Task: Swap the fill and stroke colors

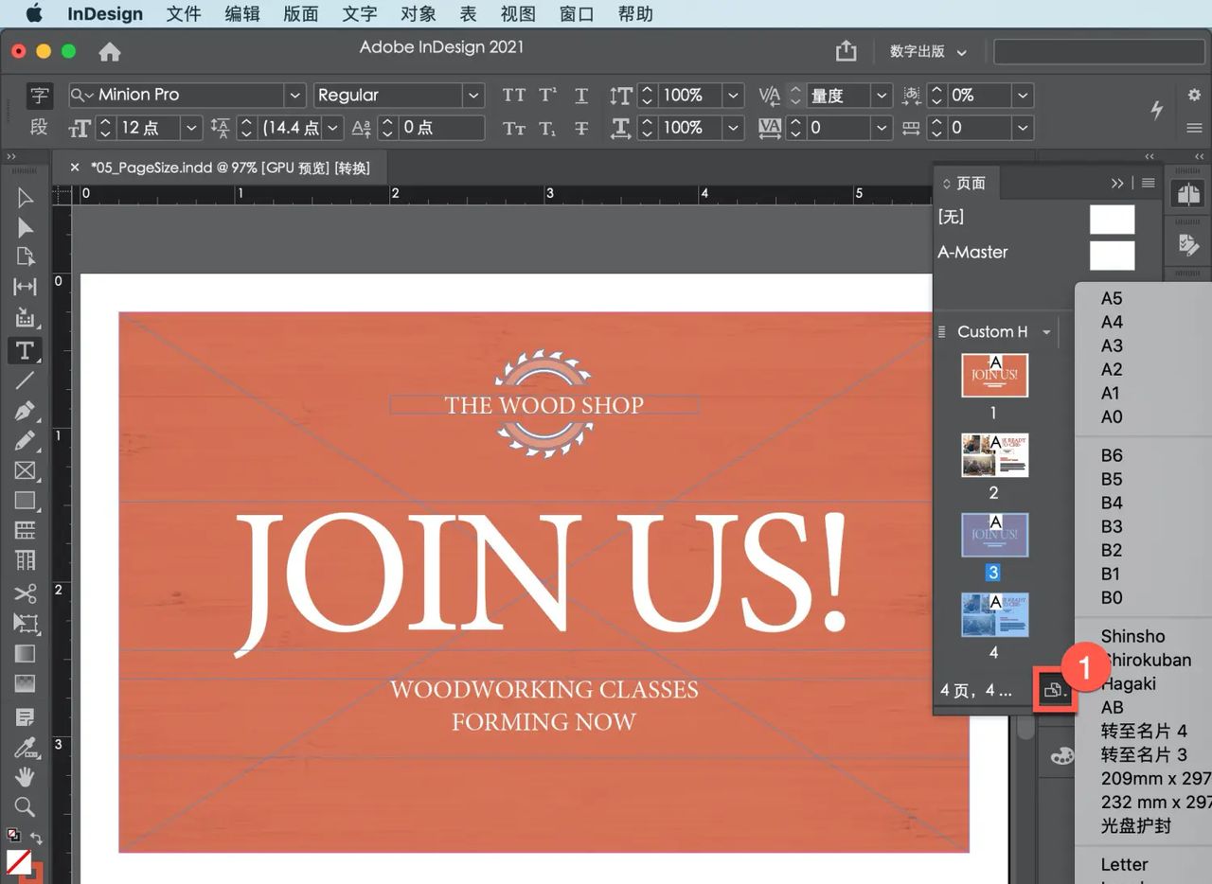Action: [x=36, y=838]
